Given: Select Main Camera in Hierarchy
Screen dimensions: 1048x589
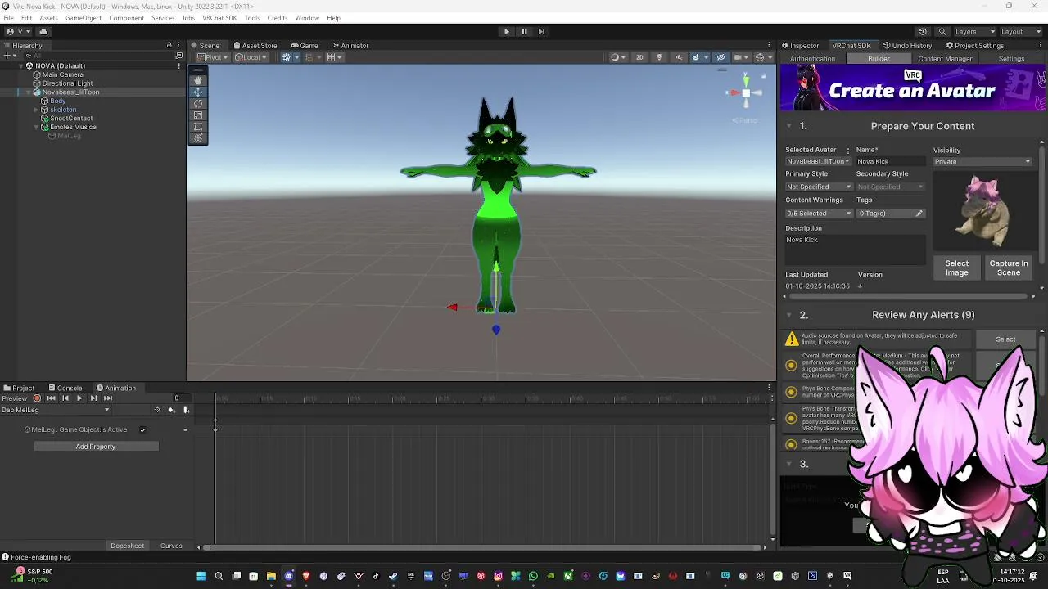Looking at the screenshot, I should (62, 74).
